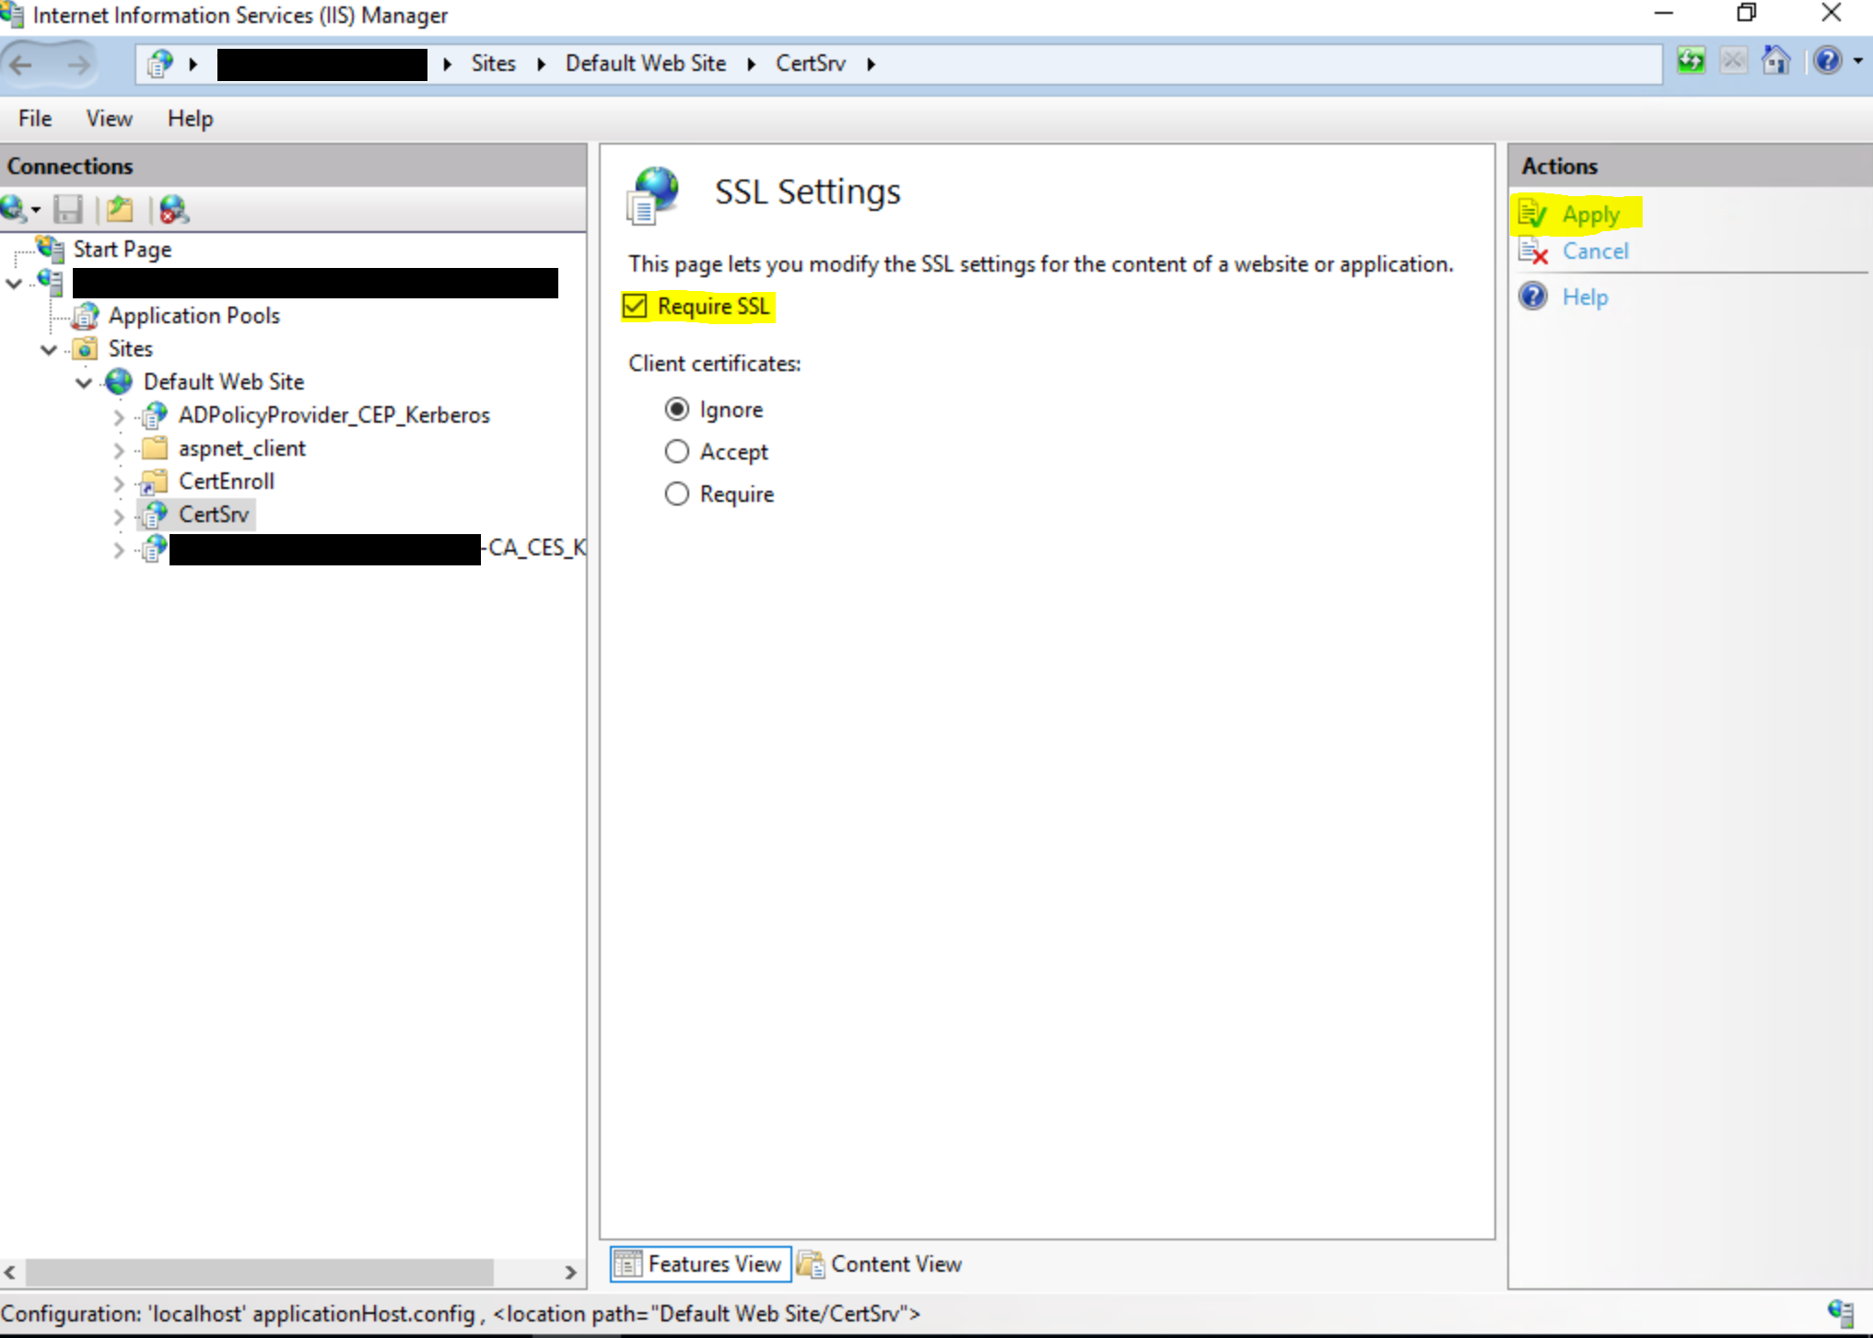The height and width of the screenshot is (1338, 1873).
Task: Click the CertEnroll virtual directory icon
Action: pyautogui.click(x=154, y=482)
